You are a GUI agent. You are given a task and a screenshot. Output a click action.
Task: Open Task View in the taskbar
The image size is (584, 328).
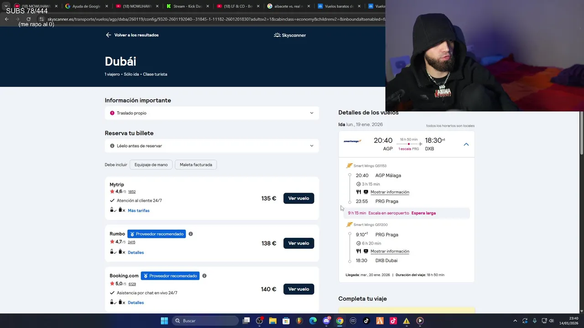(246, 321)
